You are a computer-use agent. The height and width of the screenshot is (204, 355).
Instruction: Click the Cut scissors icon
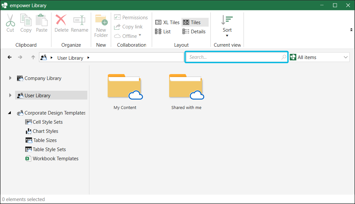point(10,20)
